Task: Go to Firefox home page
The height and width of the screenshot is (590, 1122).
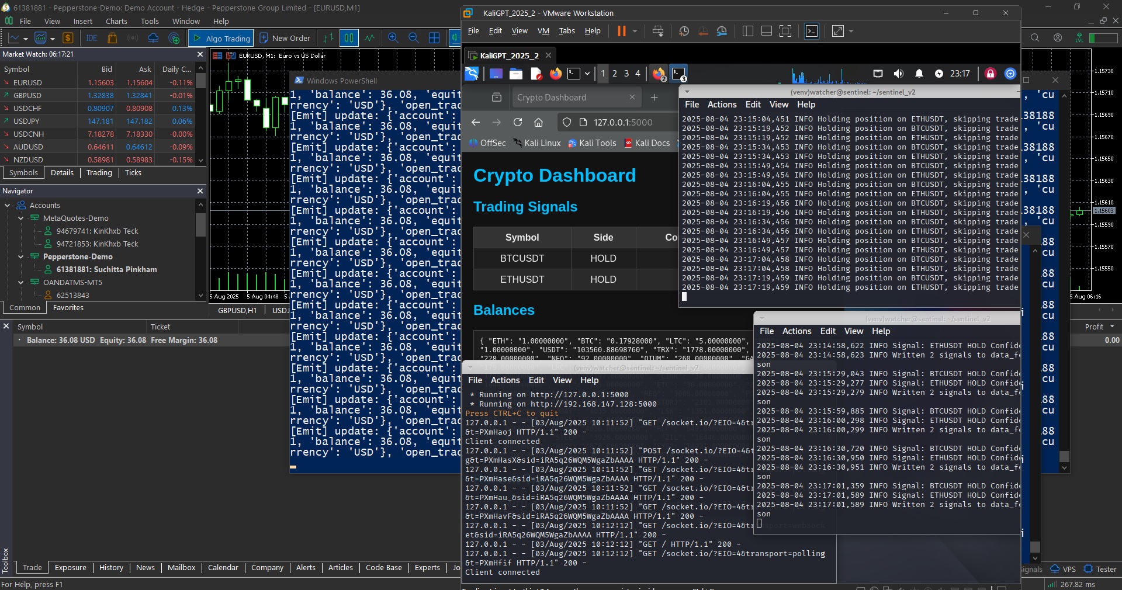Action: coord(538,122)
